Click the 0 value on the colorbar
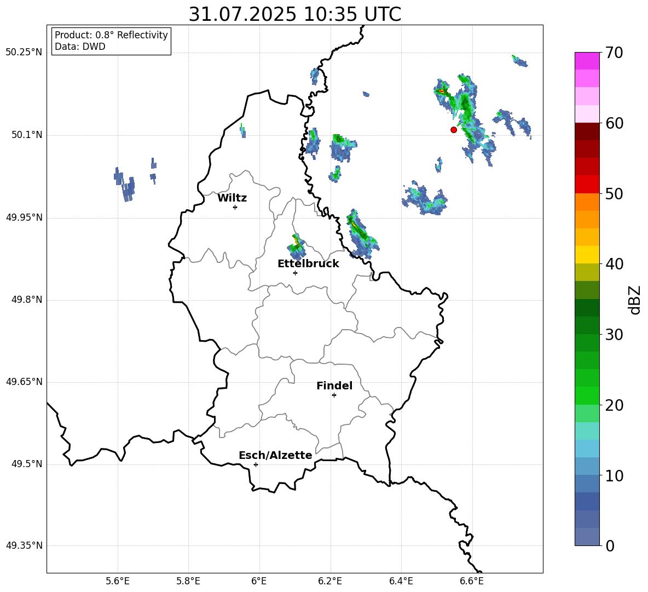This screenshot has width=648, height=592. [x=610, y=545]
